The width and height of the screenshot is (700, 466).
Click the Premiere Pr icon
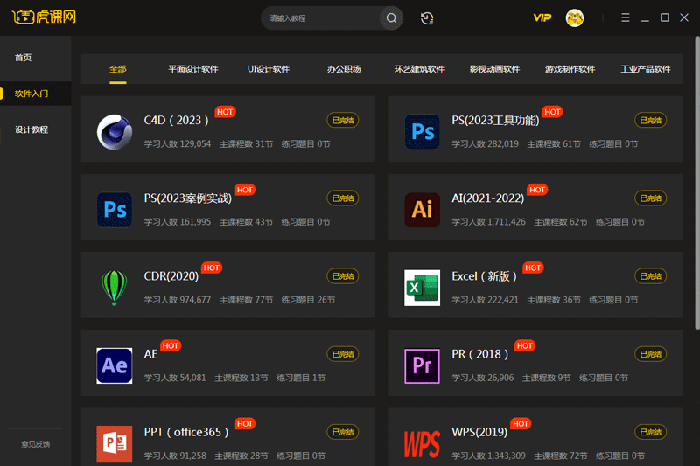(x=423, y=365)
